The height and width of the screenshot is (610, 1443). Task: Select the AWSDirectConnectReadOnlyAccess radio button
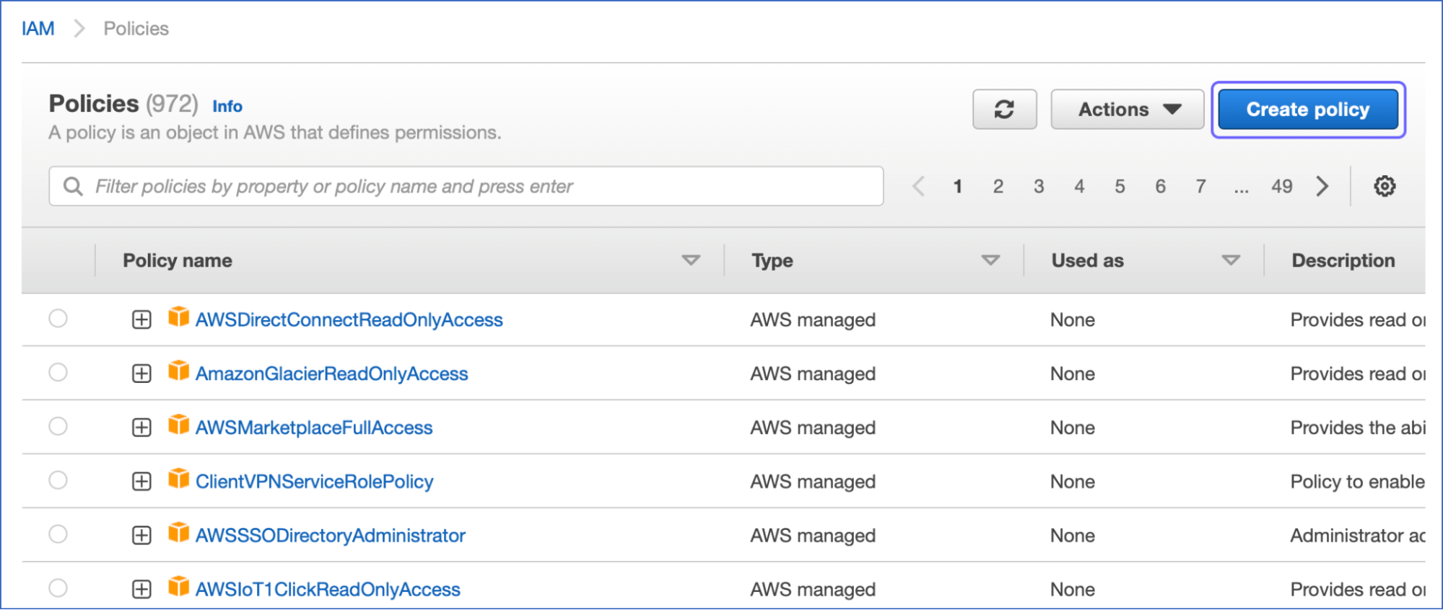tap(58, 318)
